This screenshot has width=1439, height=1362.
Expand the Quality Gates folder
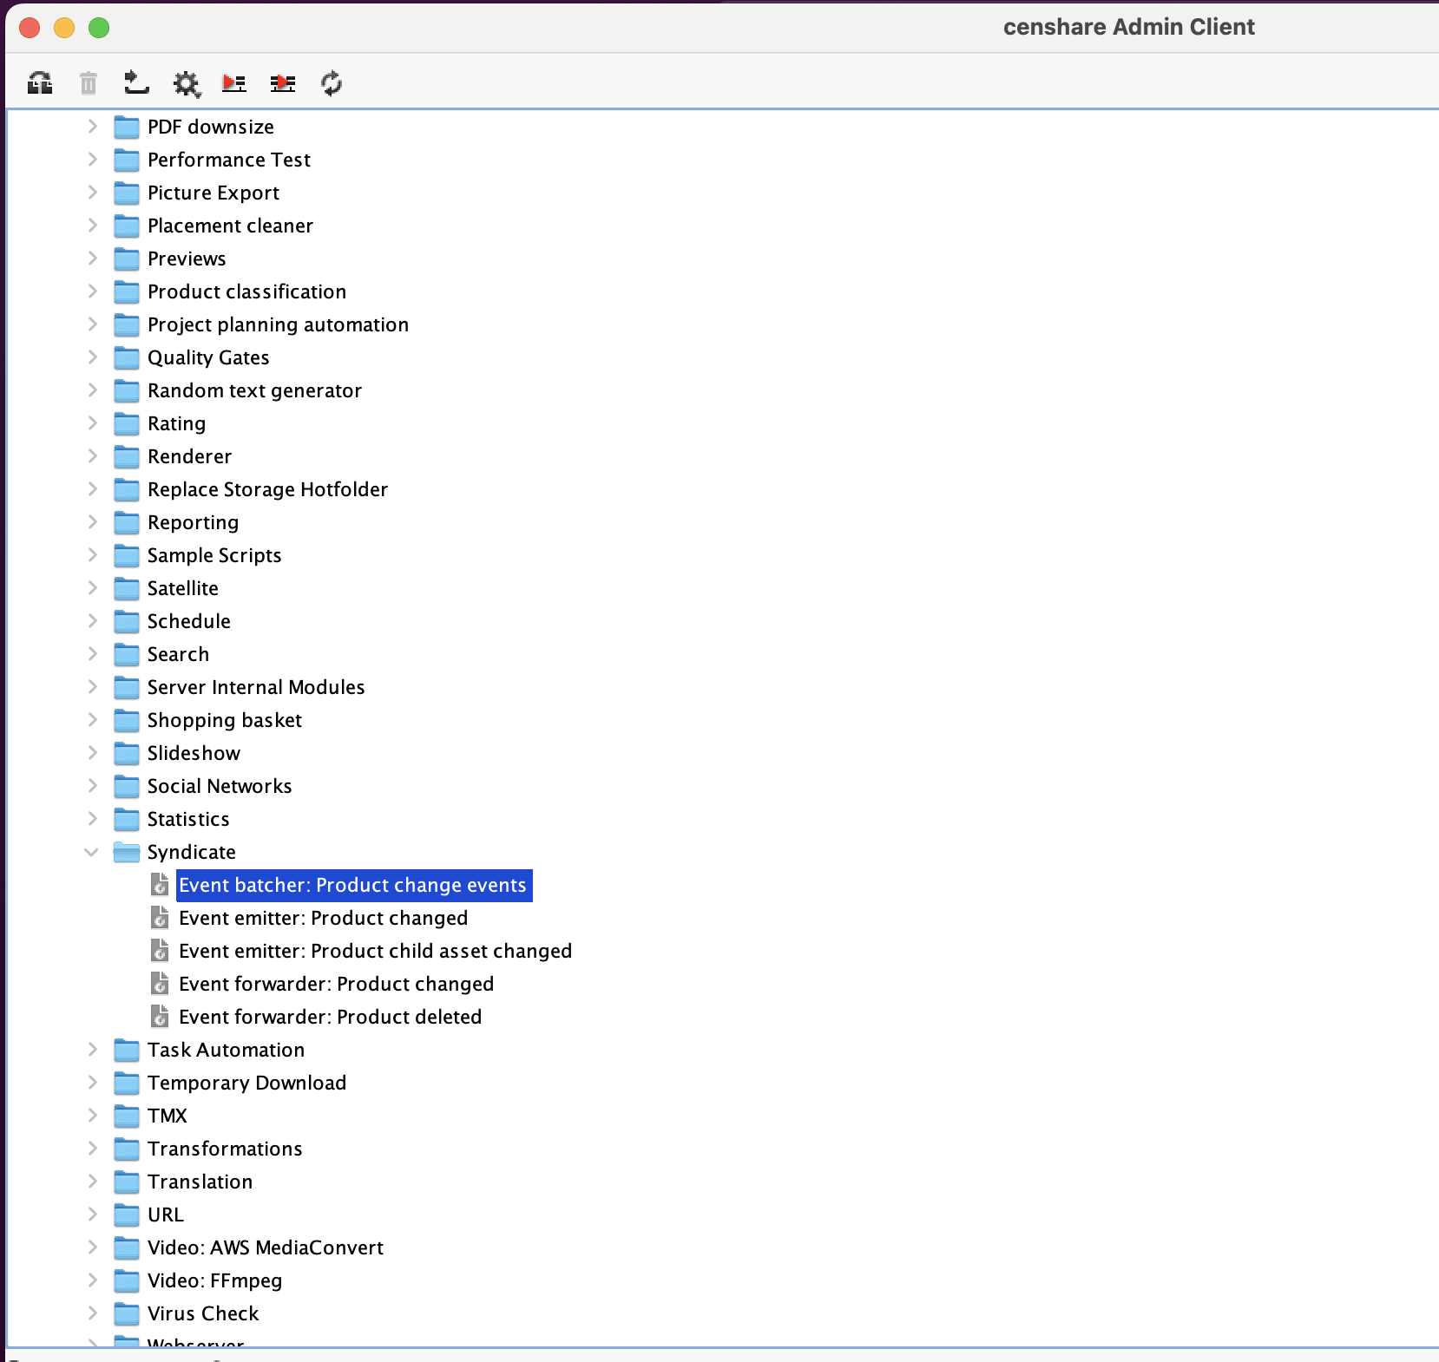(x=92, y=357)
